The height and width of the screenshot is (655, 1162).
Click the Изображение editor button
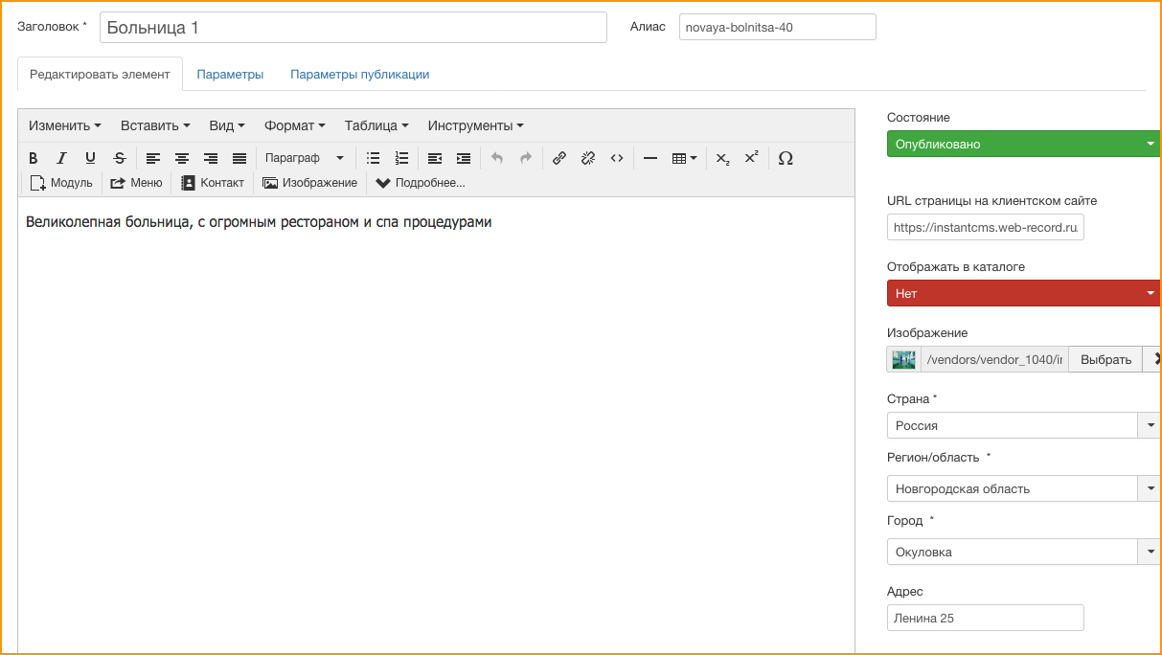[310, 183]
